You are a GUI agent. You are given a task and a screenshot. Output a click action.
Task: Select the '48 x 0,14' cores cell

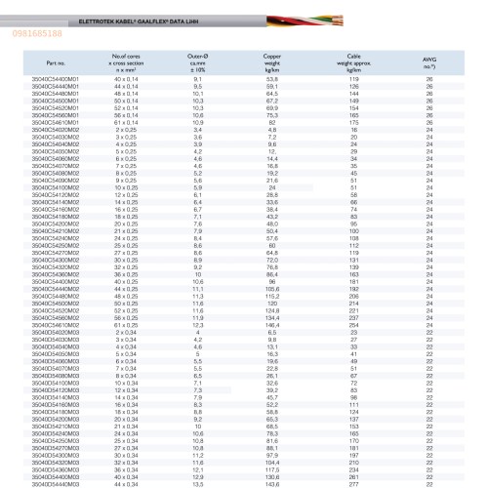(126, 94)
